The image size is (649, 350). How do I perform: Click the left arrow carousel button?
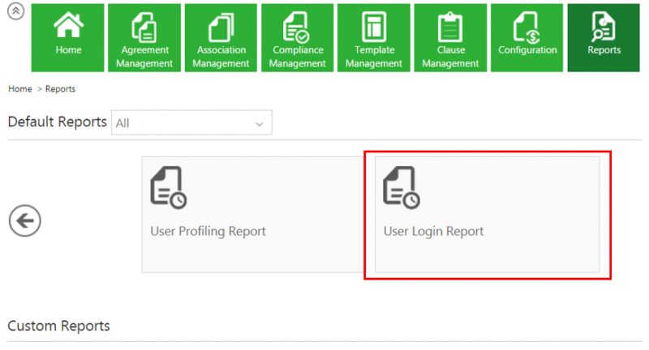pos(25,220)
